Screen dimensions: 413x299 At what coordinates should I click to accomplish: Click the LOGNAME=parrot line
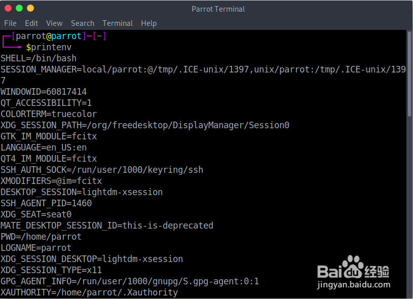tap(36, 248)
